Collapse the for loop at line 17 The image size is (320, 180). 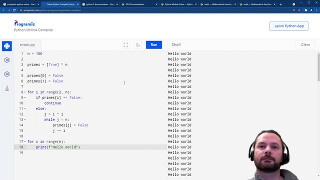click(25, 141)
